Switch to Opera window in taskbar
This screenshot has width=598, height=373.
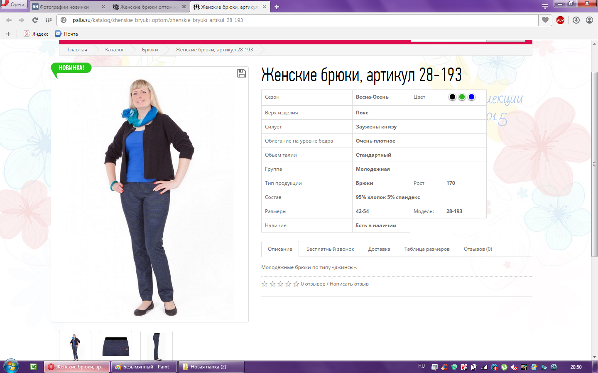click(x=77, y=367)
